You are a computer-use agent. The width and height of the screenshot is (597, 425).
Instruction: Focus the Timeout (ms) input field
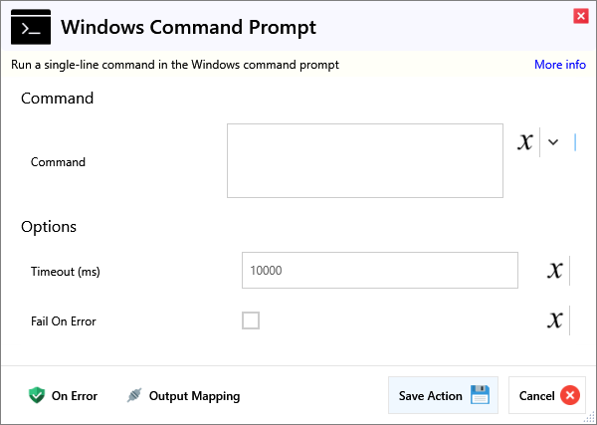click(x=379, y=271)
